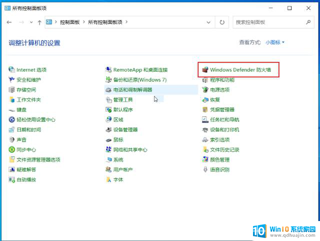Open the 管理工具 icon
320x241 pixels.
pyautogui.click(x=108, y=100)
